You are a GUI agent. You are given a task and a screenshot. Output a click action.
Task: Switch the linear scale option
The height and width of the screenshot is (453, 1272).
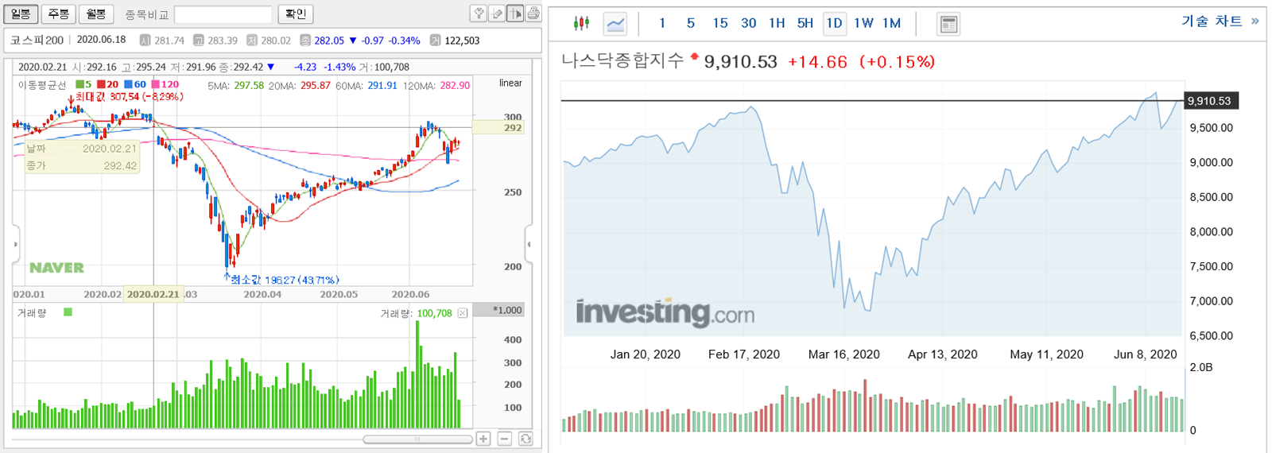510,83
